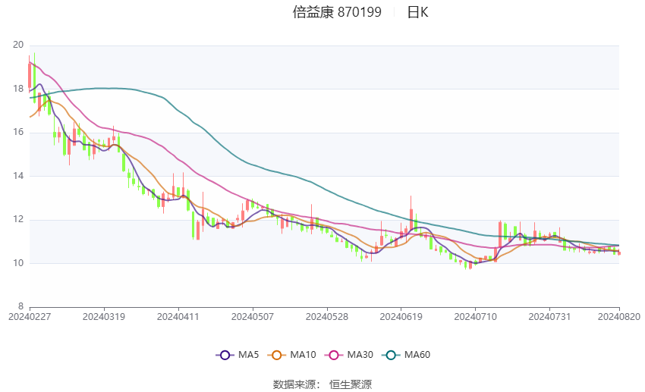645x392 pixels.
Task: Click the data source text 数据来源: 恒生聚源
Action: tap(322, 384)
